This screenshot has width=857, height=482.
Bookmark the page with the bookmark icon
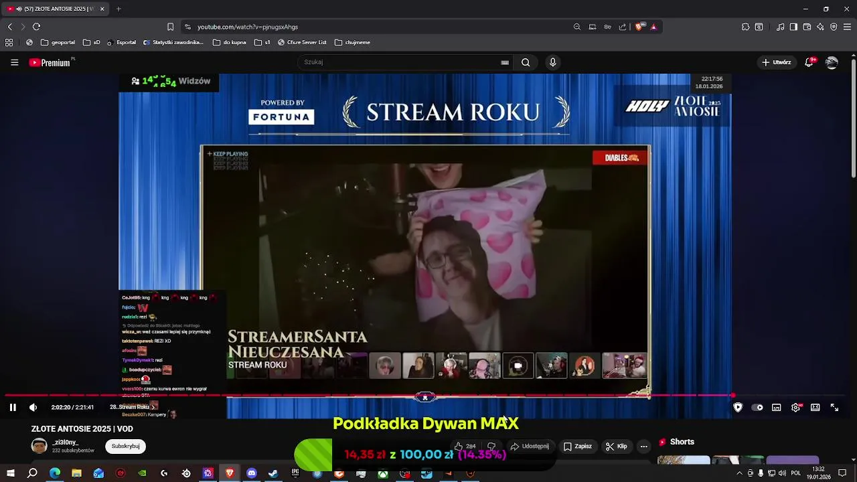pos(170,27)
